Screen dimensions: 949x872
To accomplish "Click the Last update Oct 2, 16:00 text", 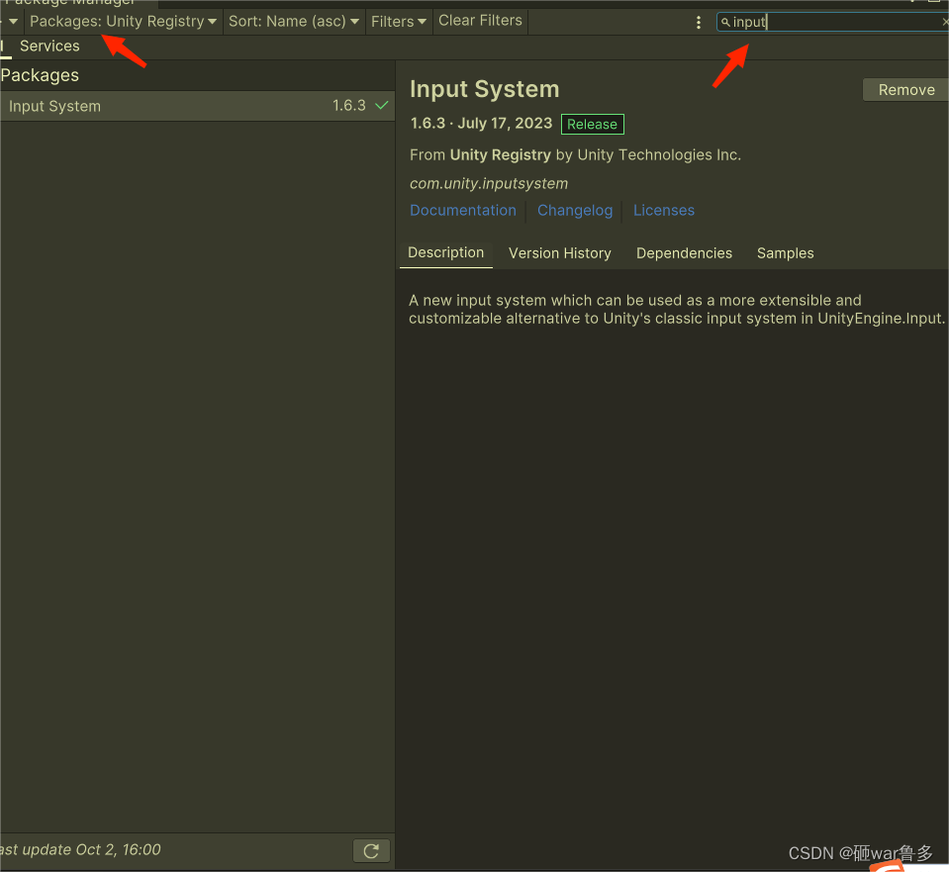I will 80,849.
